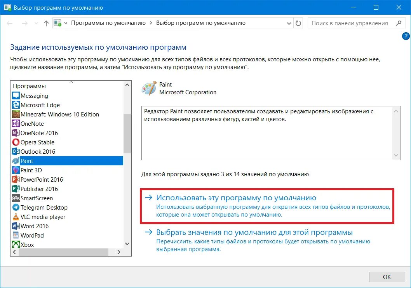Click the VLC media player cone icon

[x=16, y=217]
